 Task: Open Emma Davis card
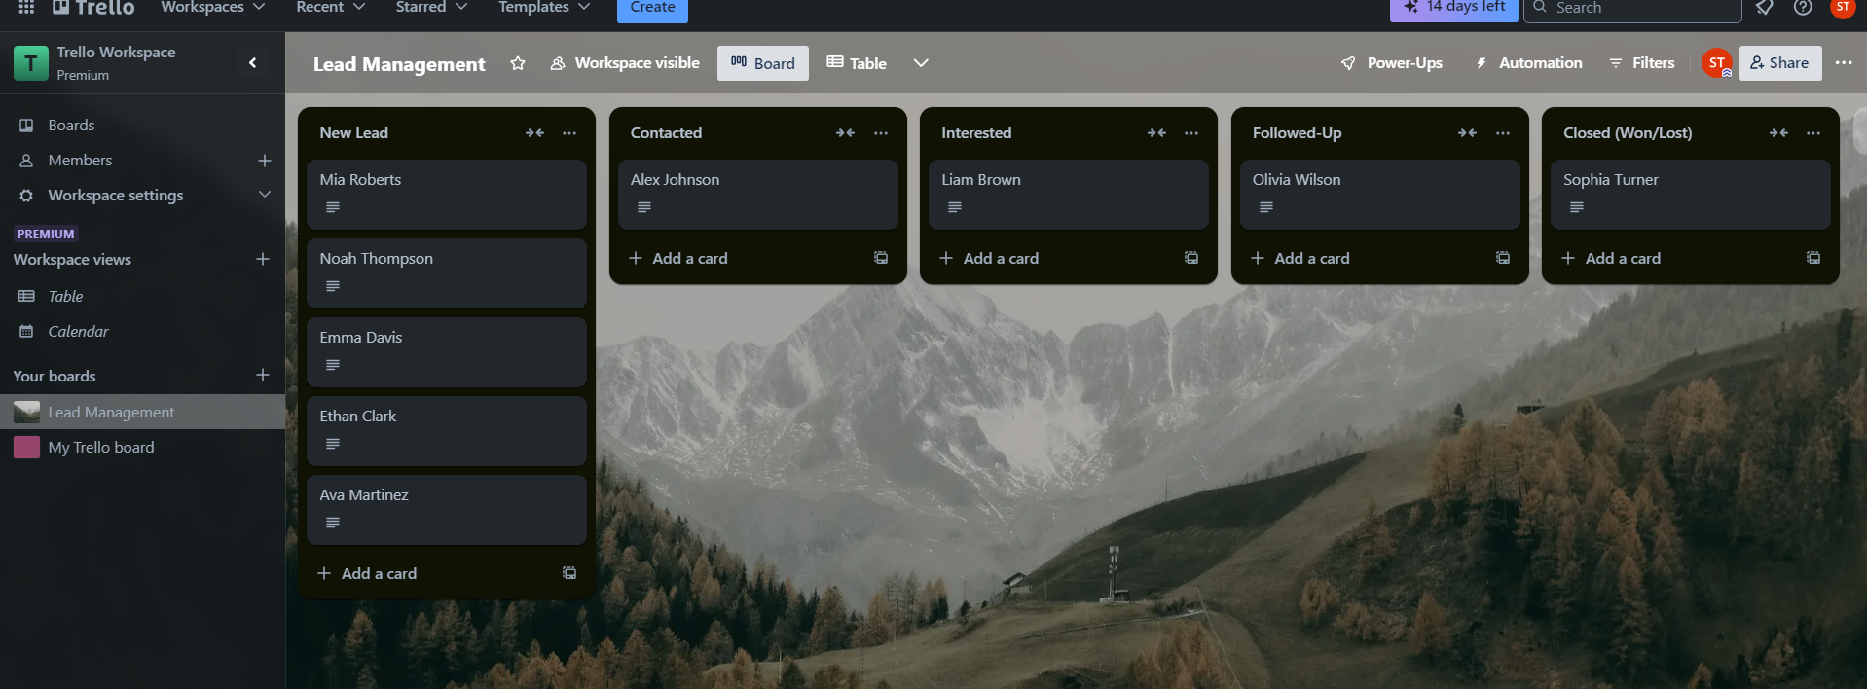click(447, 352)
